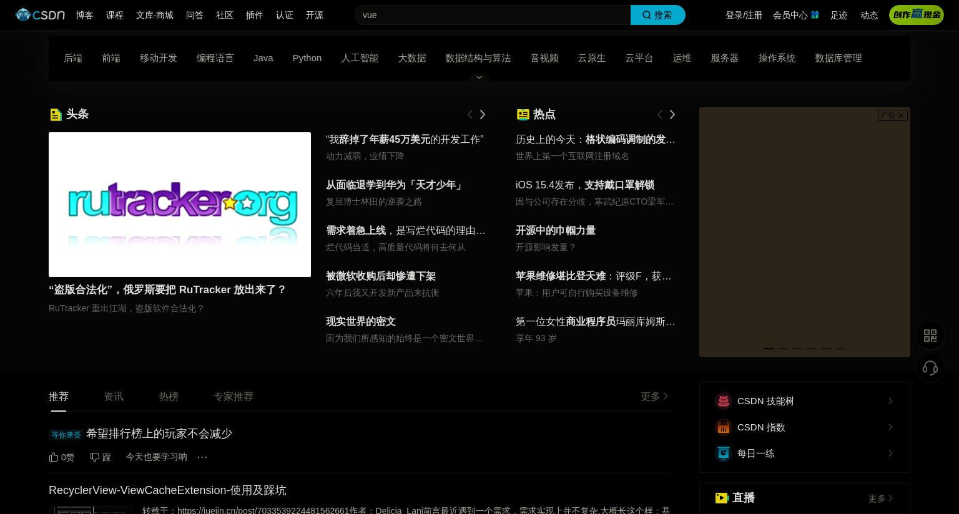Open RecyclerView-ViewCacheExtension article title
This screenshot has height=514, width=959.
coord(167,490)
